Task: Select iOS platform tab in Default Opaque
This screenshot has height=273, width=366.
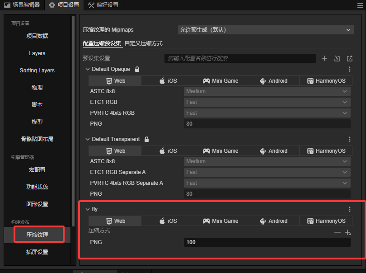Action: tap(168, 81)
